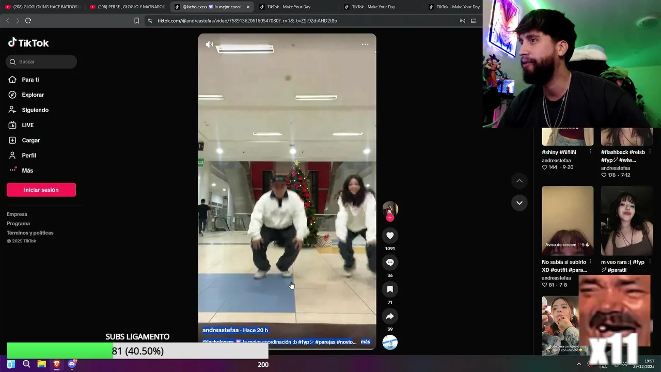The width and height of the screenshot is (661, 372).
Task: Click the 1091 likes count
Action: (390, 249)
